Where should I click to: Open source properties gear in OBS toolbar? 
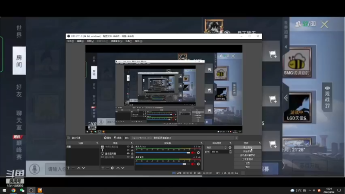coord(107,138)
